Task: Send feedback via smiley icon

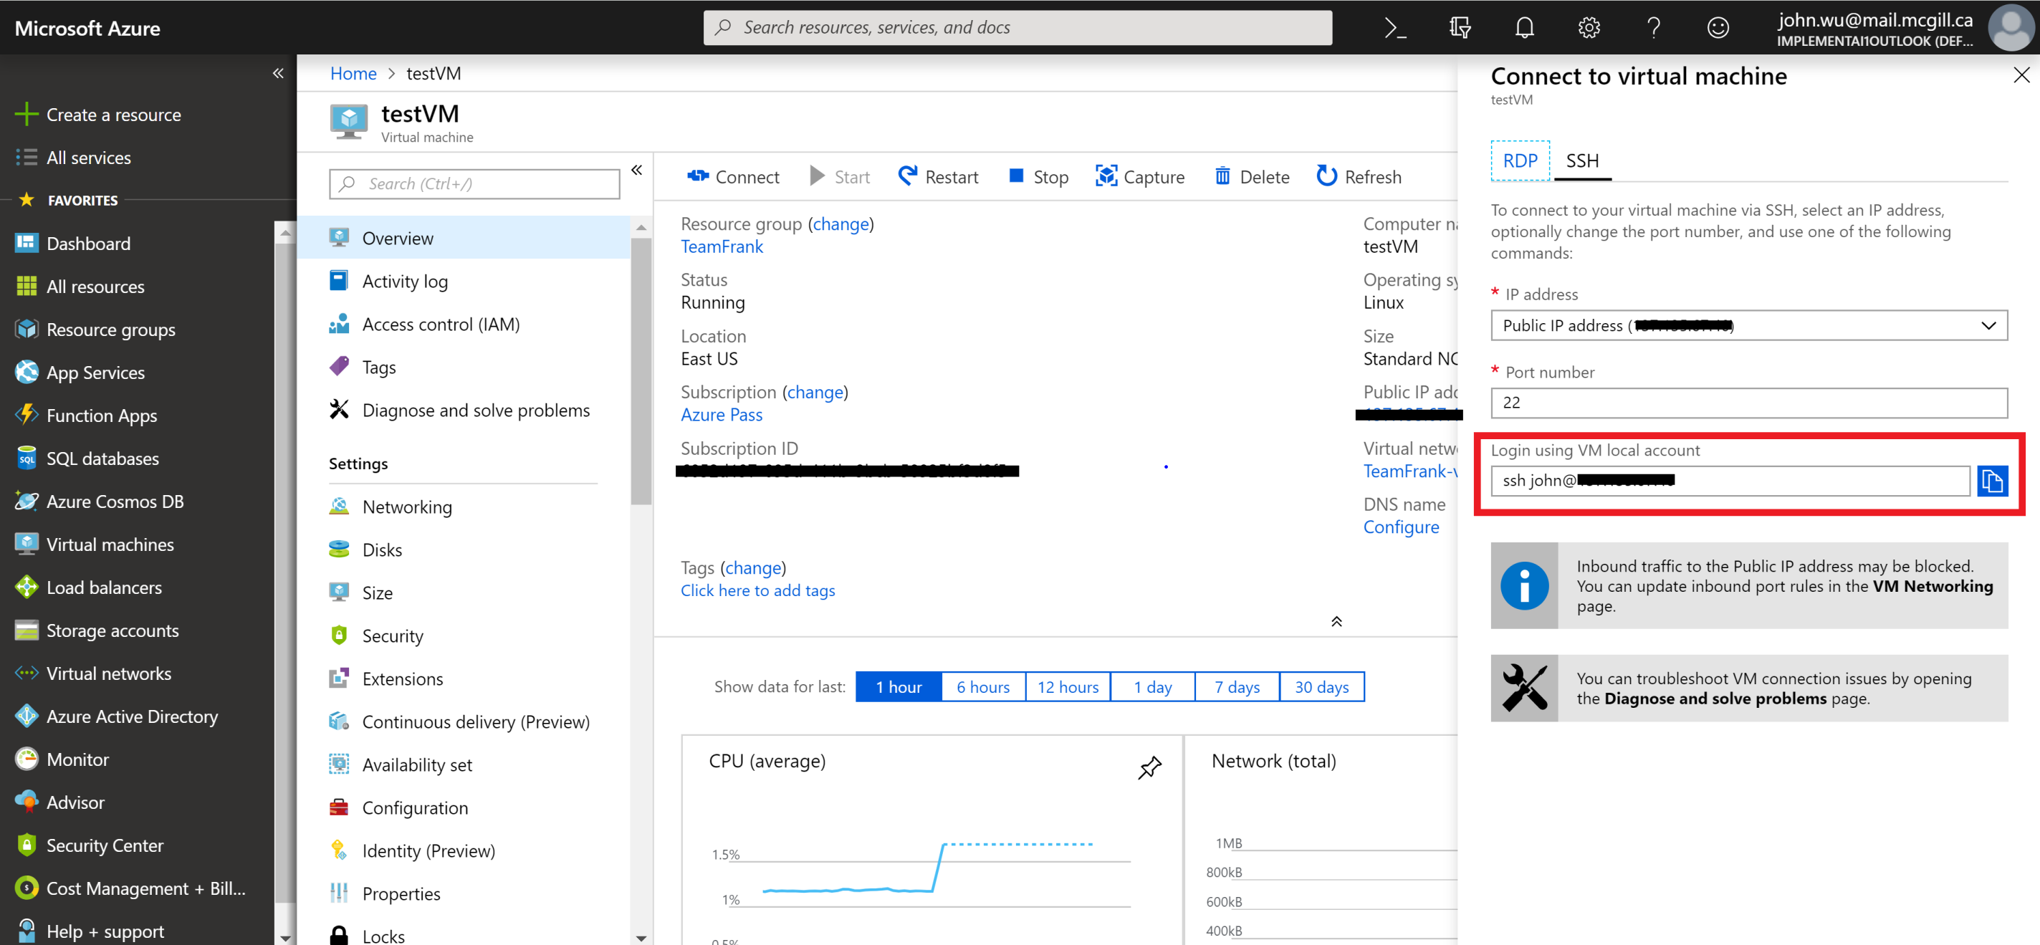Action: pos(1718,28)
